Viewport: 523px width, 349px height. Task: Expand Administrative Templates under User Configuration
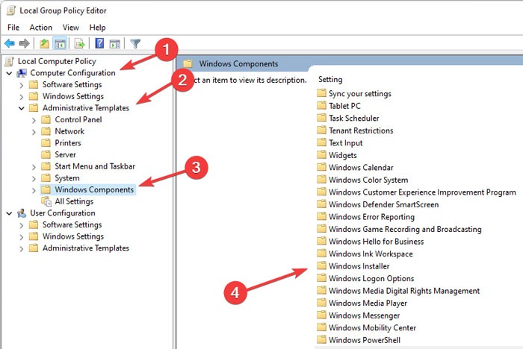pyautogui.click(x=22, y=248)
